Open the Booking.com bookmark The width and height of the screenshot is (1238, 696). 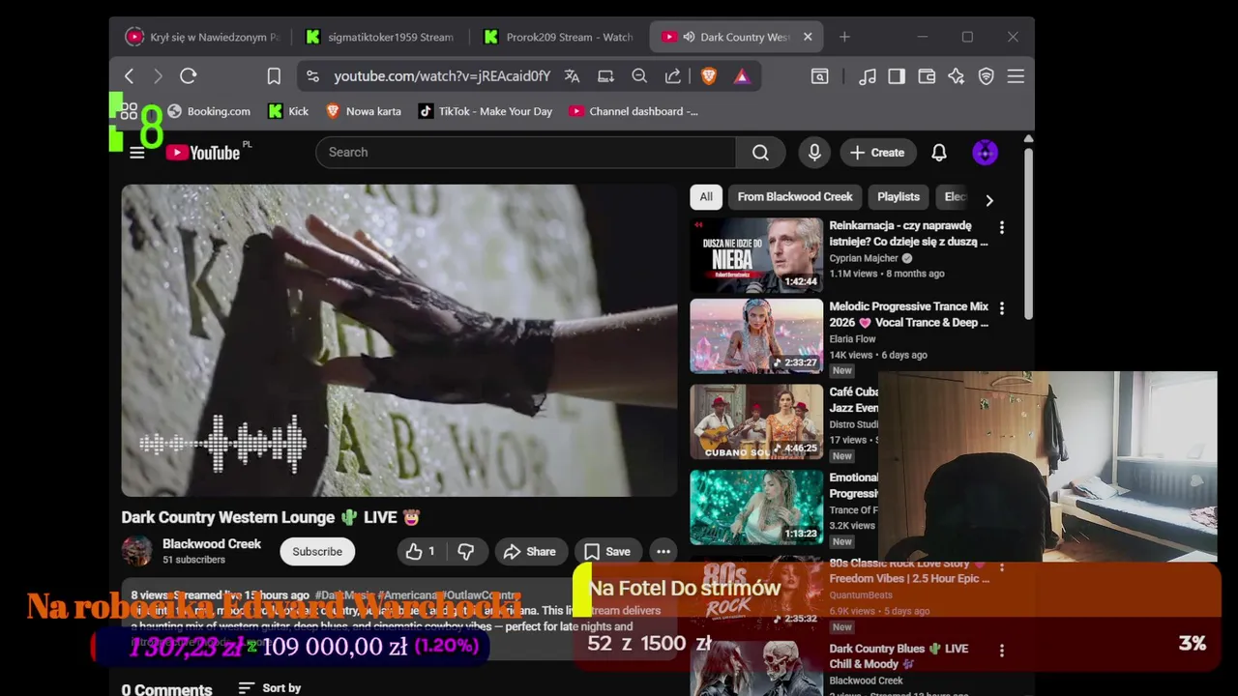point(209,111)
